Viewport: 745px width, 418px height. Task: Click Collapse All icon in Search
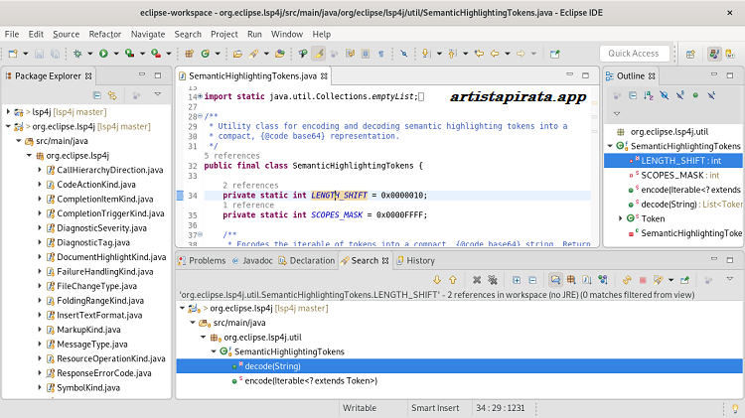click(x=532, y=280)
